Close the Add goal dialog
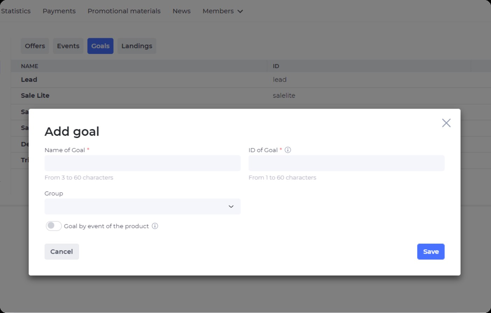This screenshot has height=313, width=491. (446, 123)
